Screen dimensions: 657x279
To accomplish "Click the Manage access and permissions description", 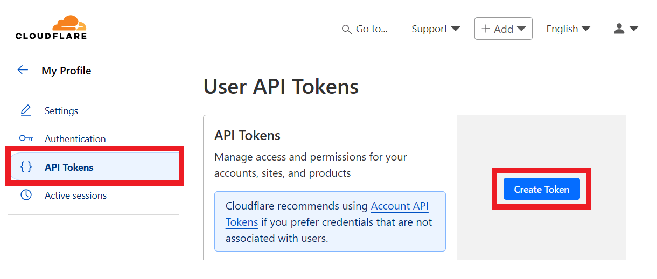I will pyautogui.click(x=311, y=165).
